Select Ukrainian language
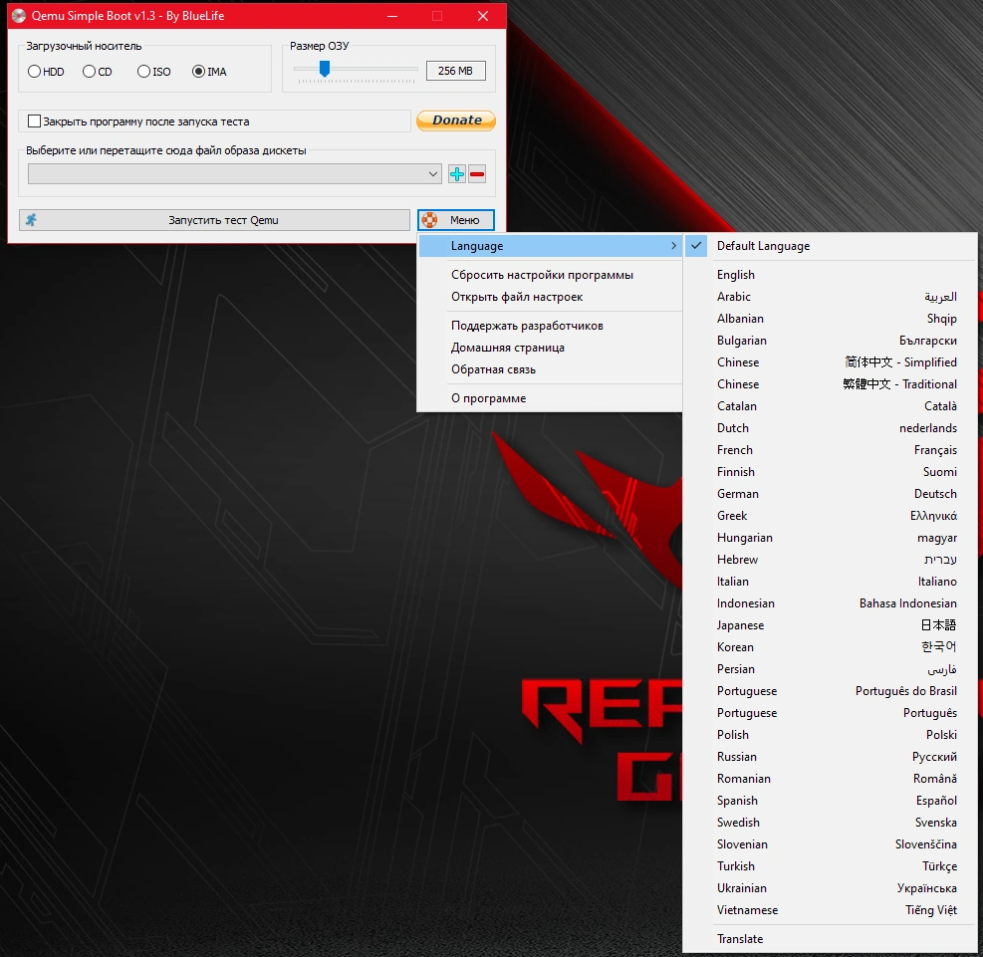The width and height of the screenshot is (983, 957). pyautogui.click(x=830, y=888)
